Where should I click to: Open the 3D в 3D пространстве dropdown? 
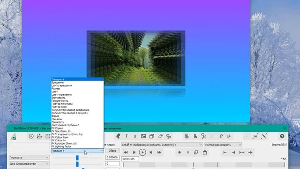pos(29,164)
